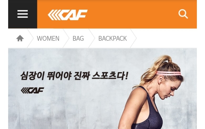Click the Korean headline on the banner

pos(74,76)
